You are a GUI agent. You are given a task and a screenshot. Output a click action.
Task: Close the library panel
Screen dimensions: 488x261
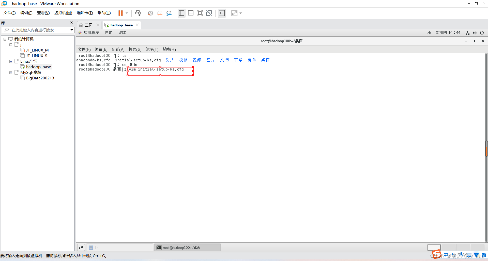[71, 23]
